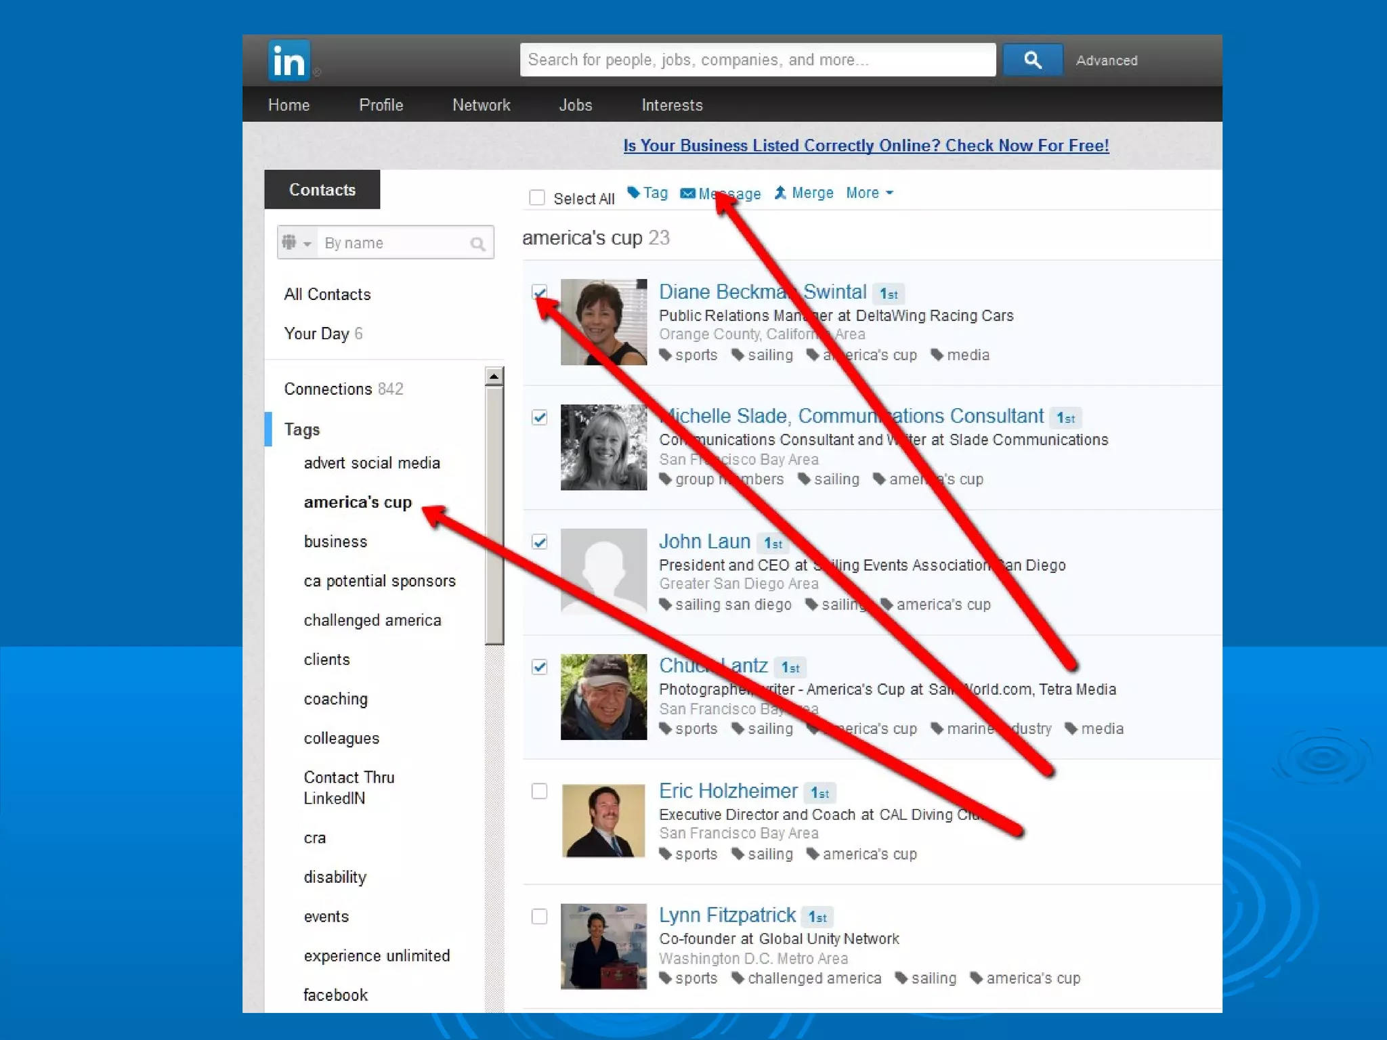Check Eric Holzheimer's checkbox
This screenshot has width=1387, height=1040.
coord(540,791)
